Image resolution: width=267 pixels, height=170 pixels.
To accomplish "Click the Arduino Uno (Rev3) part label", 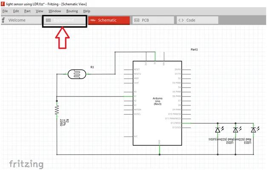I will click(158, 101).
